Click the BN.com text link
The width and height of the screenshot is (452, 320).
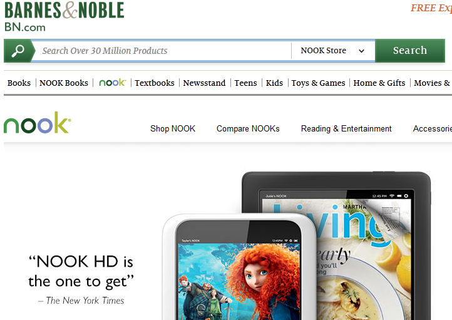click(x=25, y=28)
